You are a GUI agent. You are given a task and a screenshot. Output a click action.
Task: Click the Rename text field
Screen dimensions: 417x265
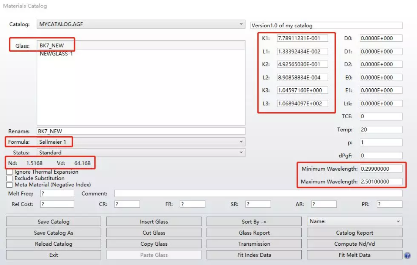click(x=141, y=131)
